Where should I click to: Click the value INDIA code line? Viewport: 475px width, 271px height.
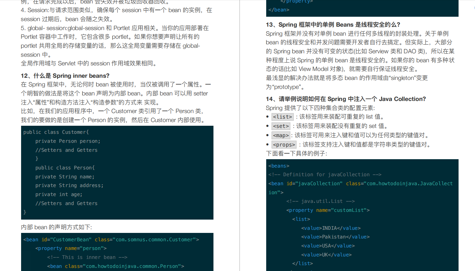(x=331, y=228)
